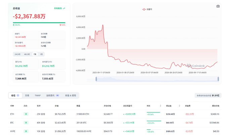The height and width of the screenshot is (139, 228).
Task: Select the 1月 time range tab
Action: point(41,54)
